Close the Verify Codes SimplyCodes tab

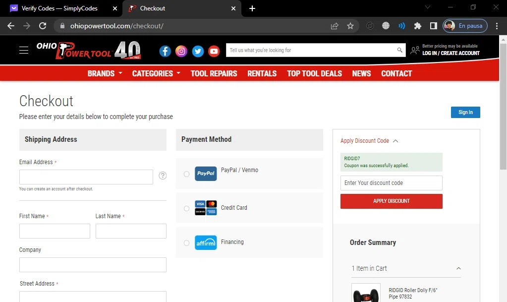115,8
